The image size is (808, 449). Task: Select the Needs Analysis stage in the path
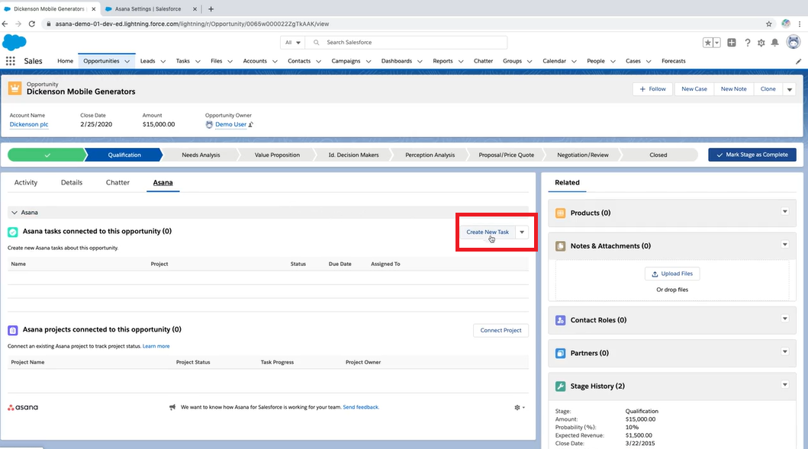pos(201,155)
